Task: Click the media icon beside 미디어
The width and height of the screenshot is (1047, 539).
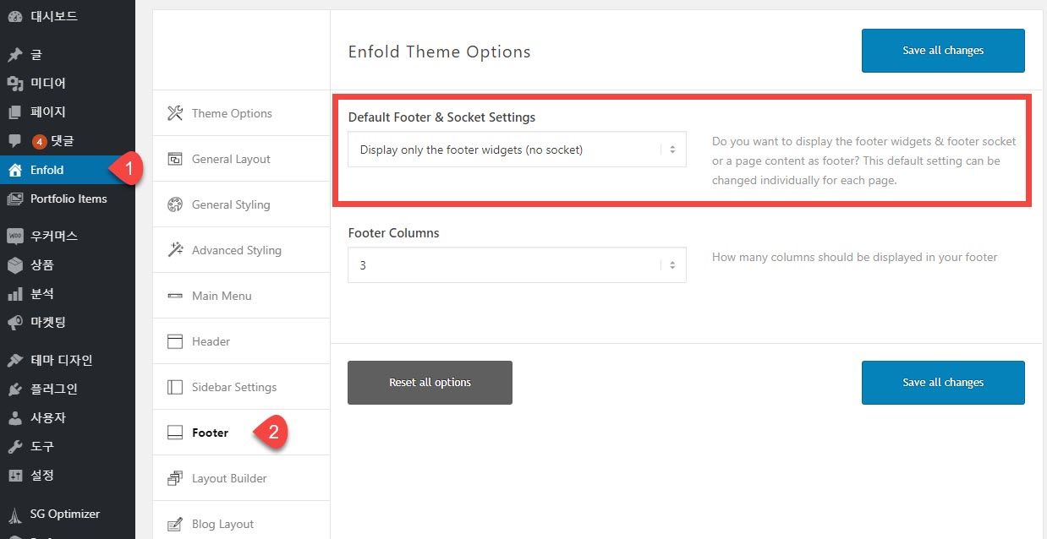Action: tap(14, 84)
